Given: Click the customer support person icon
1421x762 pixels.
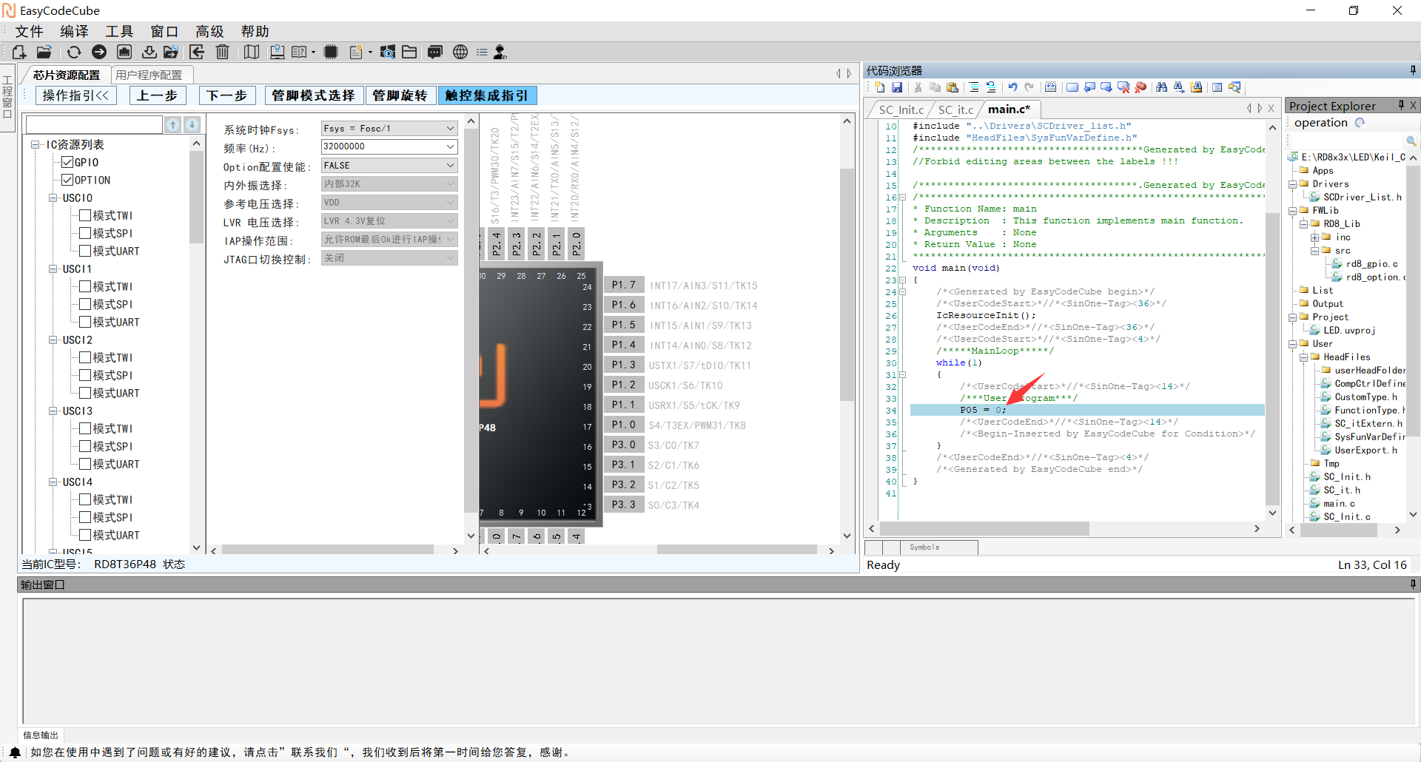Looking at the screenshot, I should (500, 52).
